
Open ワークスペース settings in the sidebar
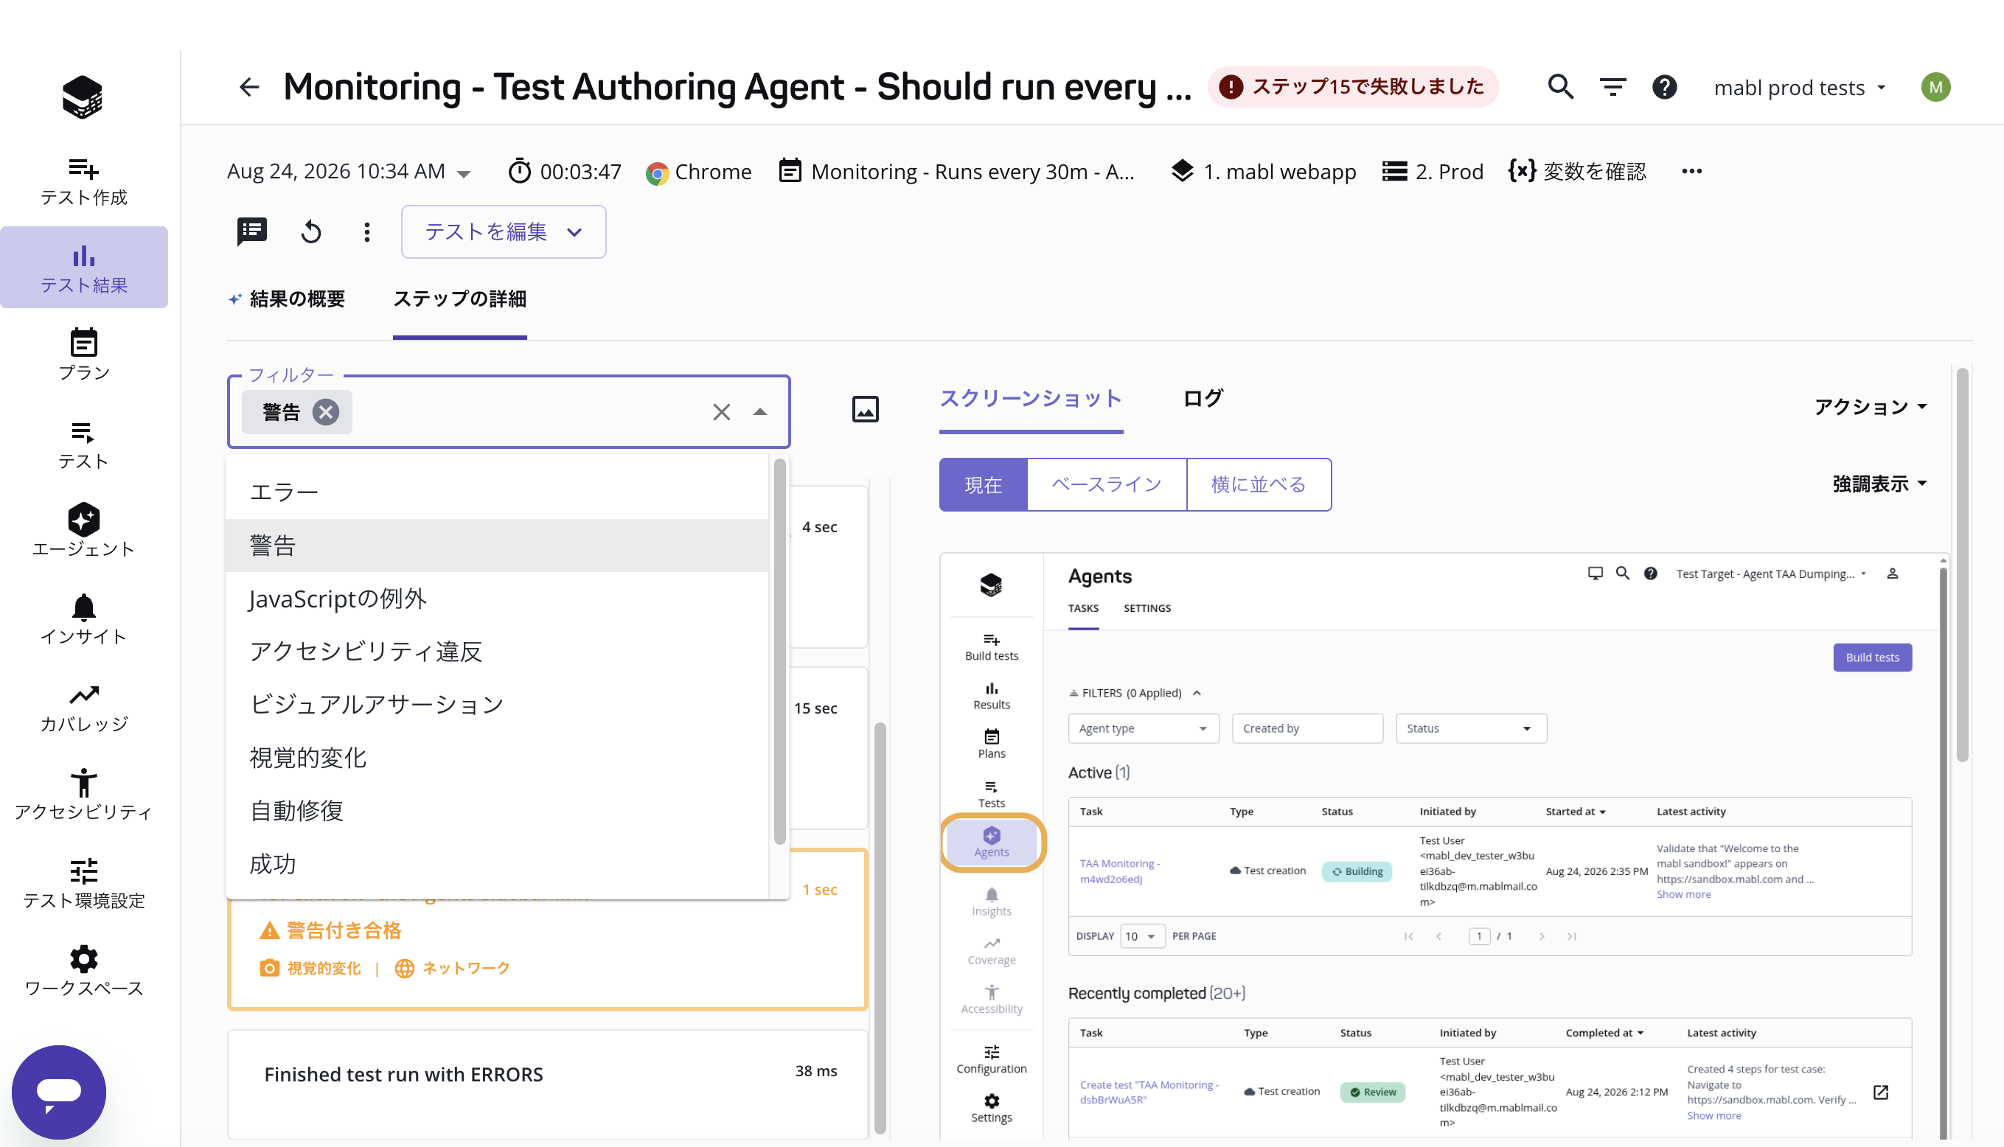pos(83,971)
